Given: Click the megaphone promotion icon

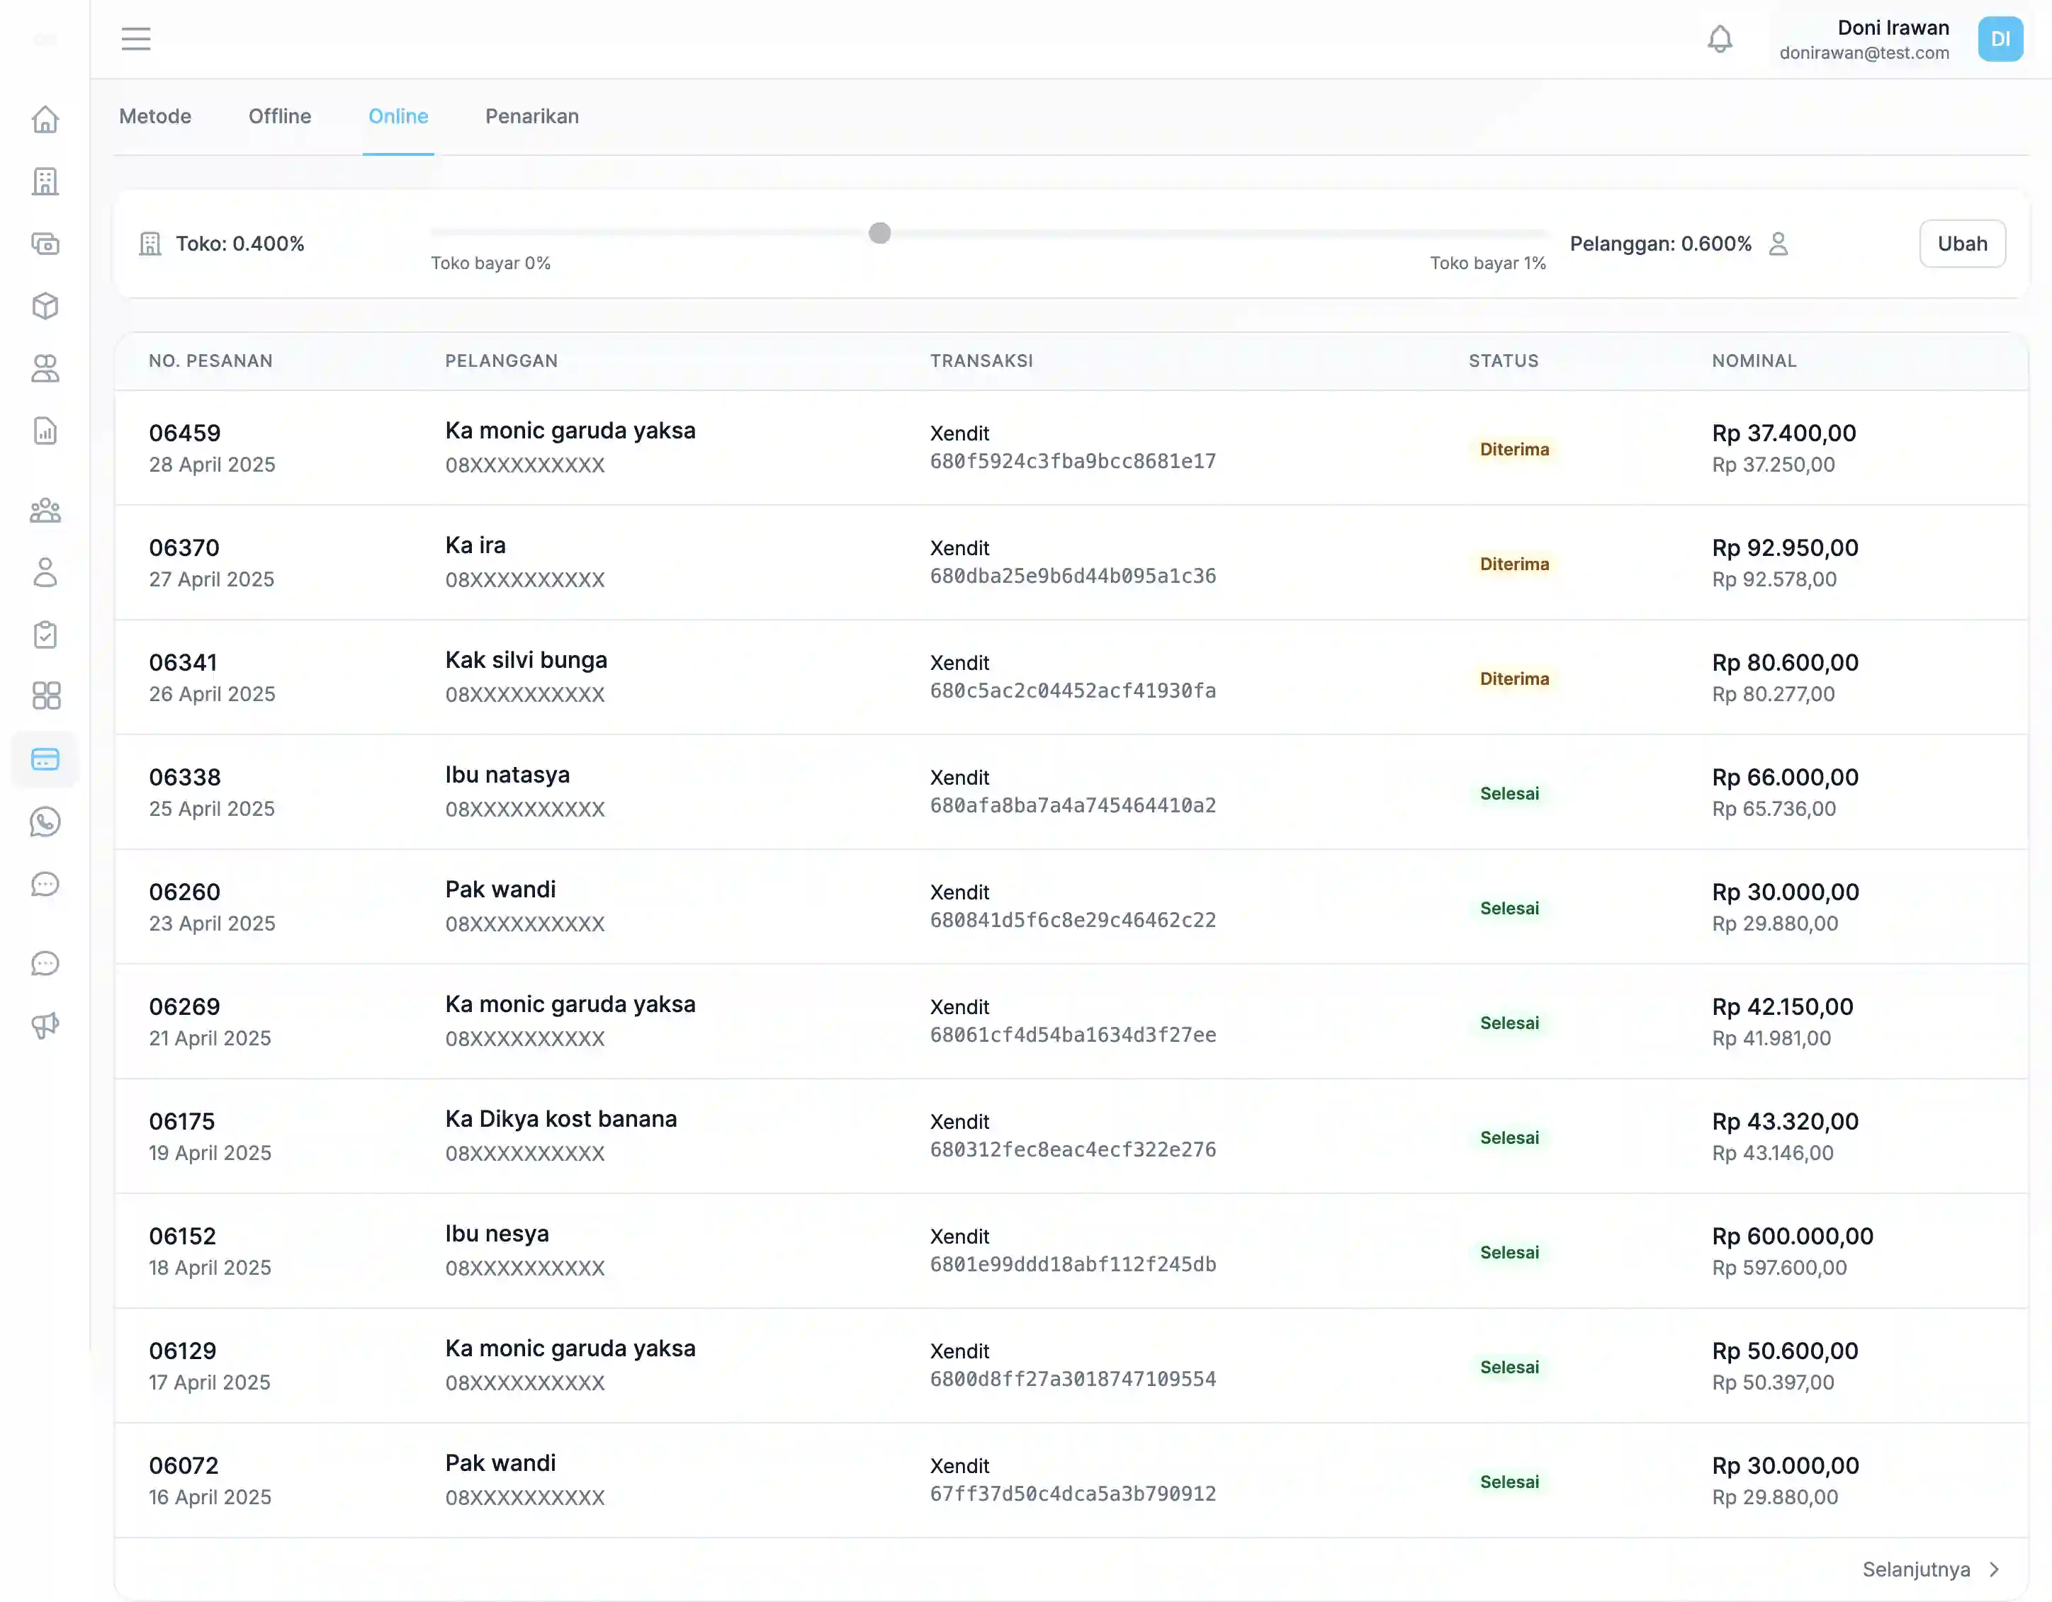Looking at the screenshot, I should pos(45,1026).
